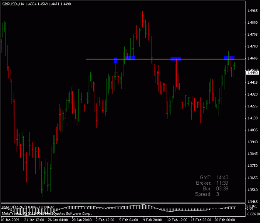Click the 1.4130 price scale label

[253, 118]
